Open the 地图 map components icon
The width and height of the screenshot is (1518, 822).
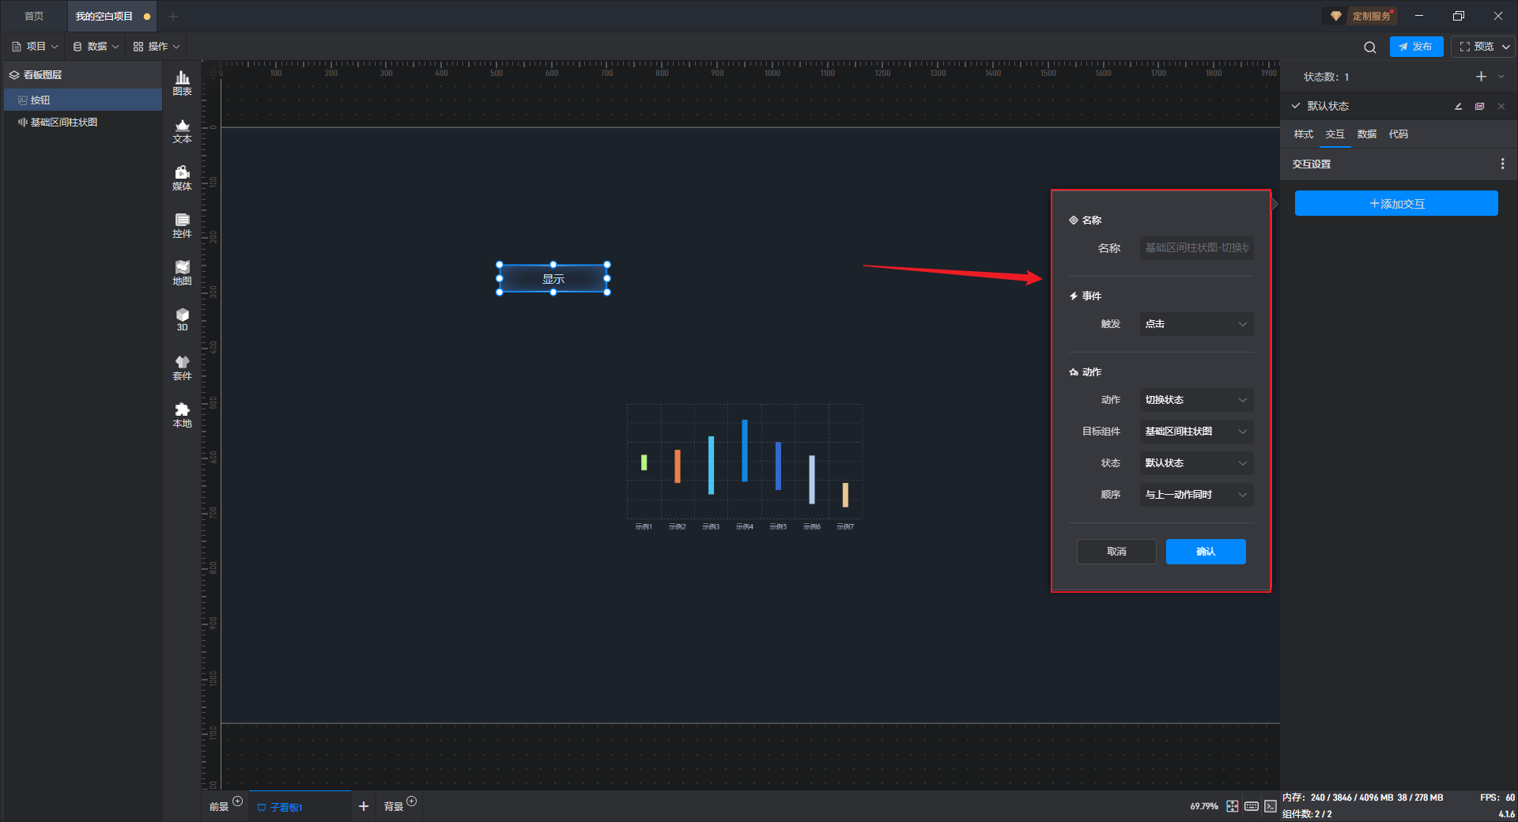(182, 273)
